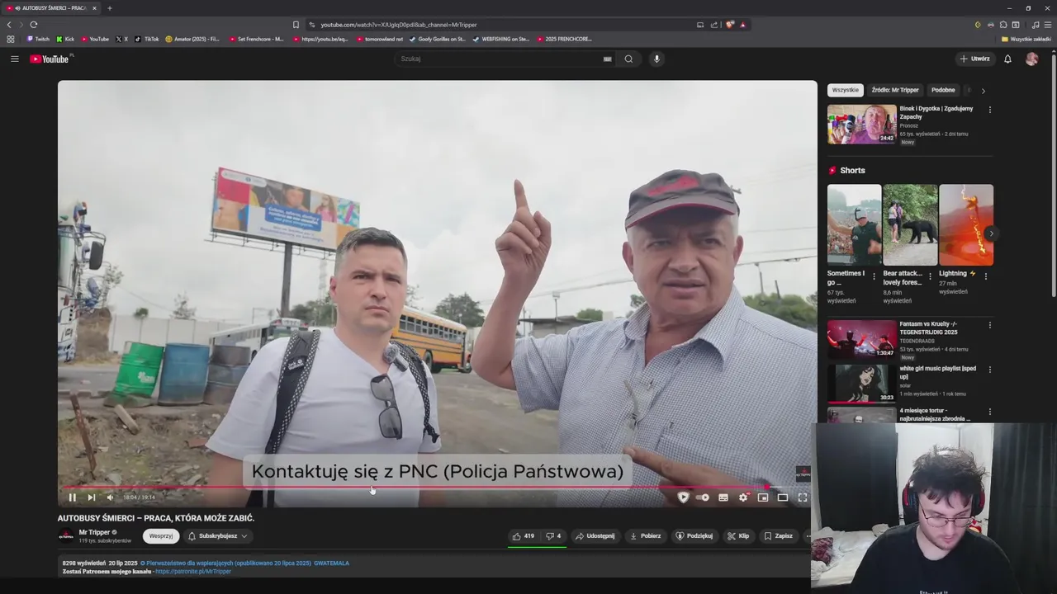Open the Lightning short
This screenshot has width=1057, height=594.
966,224
